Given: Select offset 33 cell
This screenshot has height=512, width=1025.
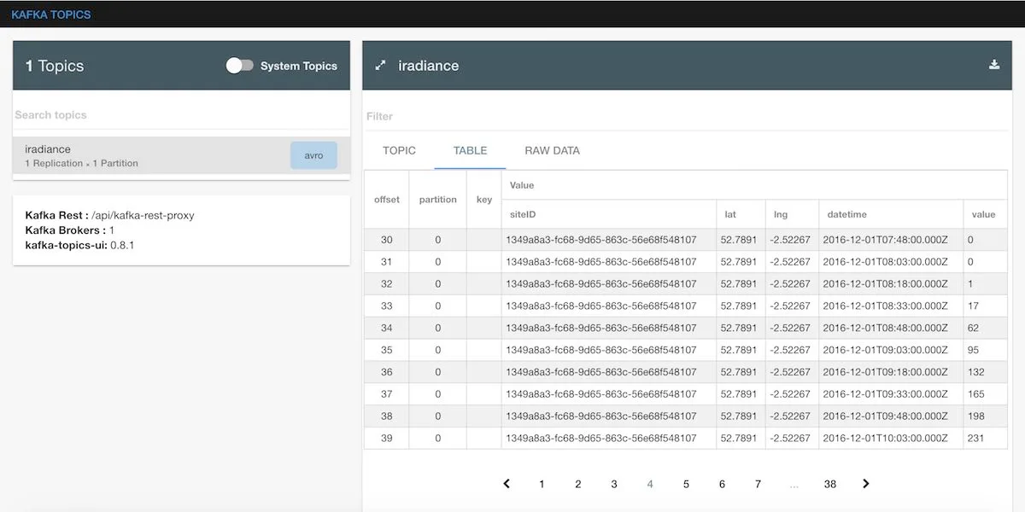Looking at the screenshot, I should [x=387, y=305].
